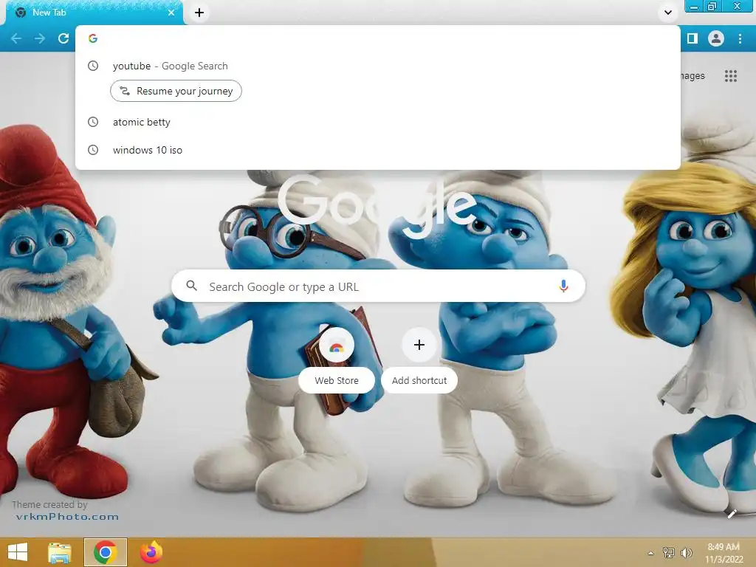
Task: Reload the current page
Action: coord(63,38)
